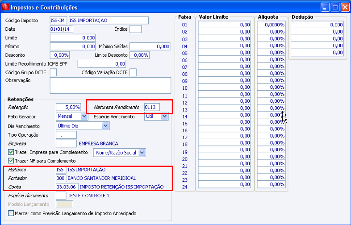This screenshot has height=225, width=351.
Task: Select Valor Limite field for Faixa 24
Action: tap(224, 184)
